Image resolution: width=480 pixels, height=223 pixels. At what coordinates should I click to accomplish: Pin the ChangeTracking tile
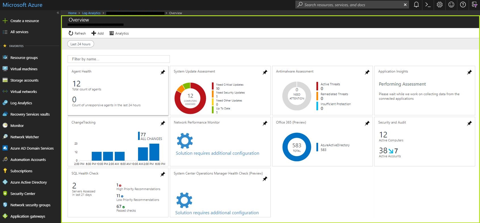(x=163, y=123)
